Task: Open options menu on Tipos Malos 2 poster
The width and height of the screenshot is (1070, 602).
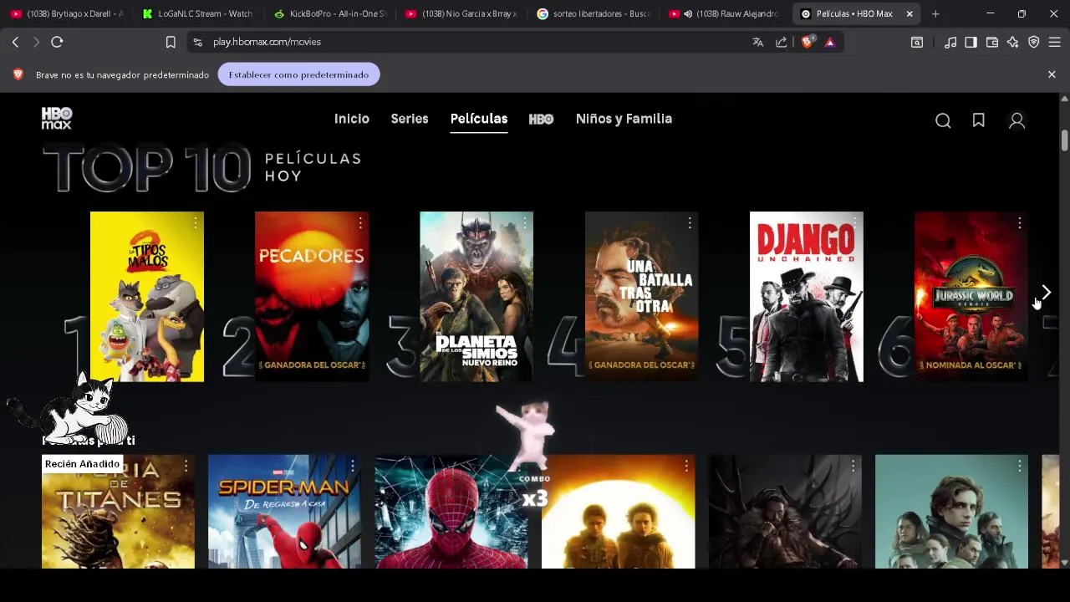Action: point(196,223)
